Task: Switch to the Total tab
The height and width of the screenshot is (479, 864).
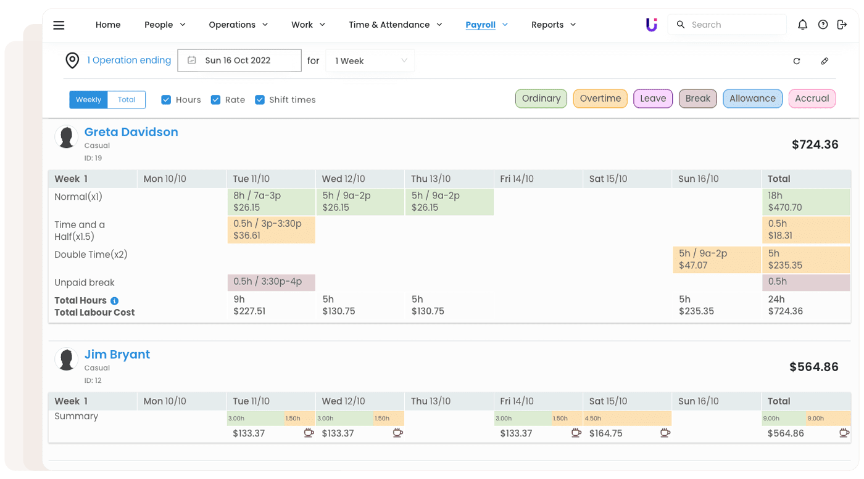Action: point(127,99)
